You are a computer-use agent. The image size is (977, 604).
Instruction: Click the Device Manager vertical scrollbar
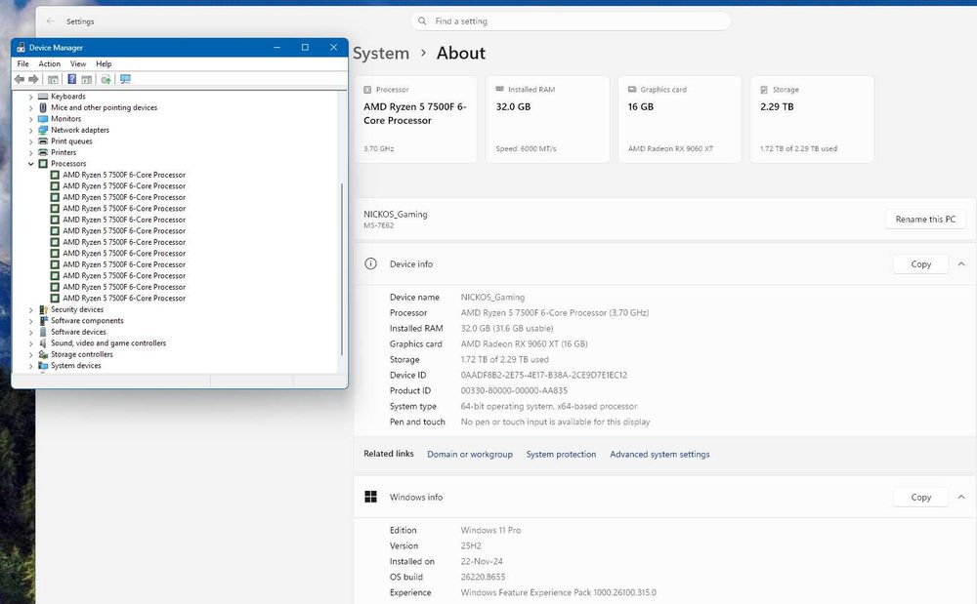tap(341, 268)
